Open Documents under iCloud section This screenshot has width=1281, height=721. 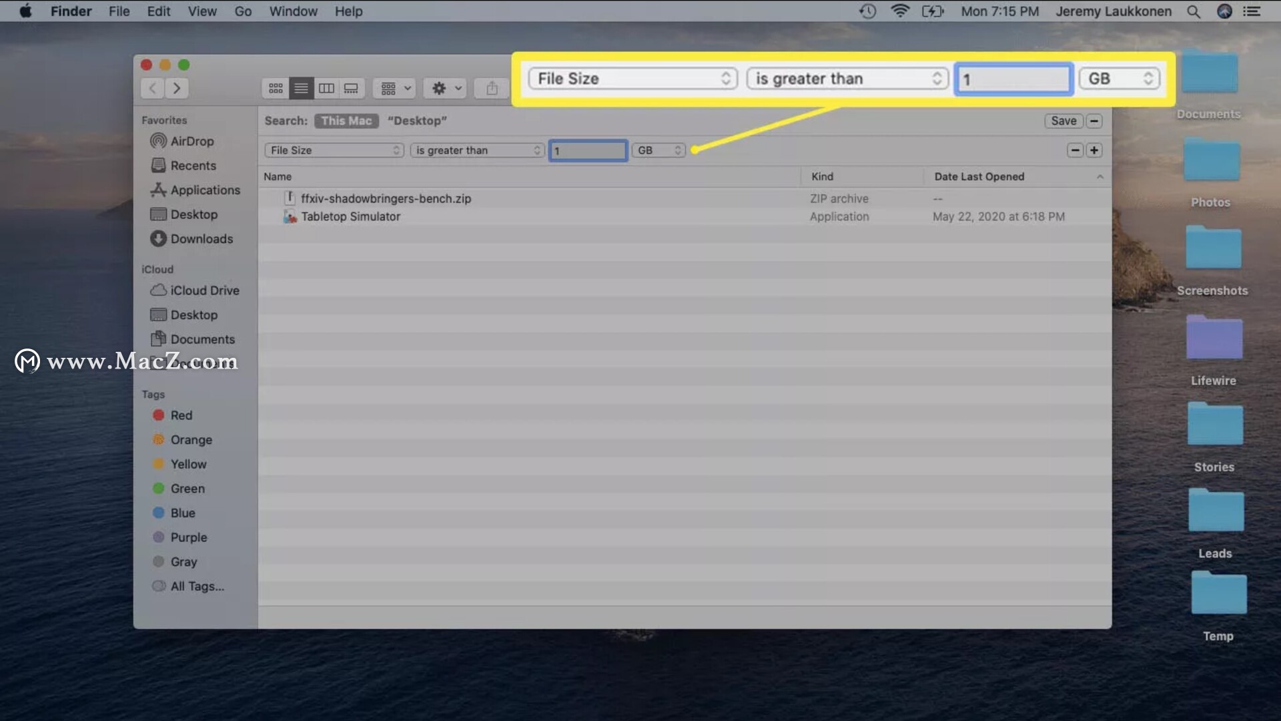click(x=193, y=339)
